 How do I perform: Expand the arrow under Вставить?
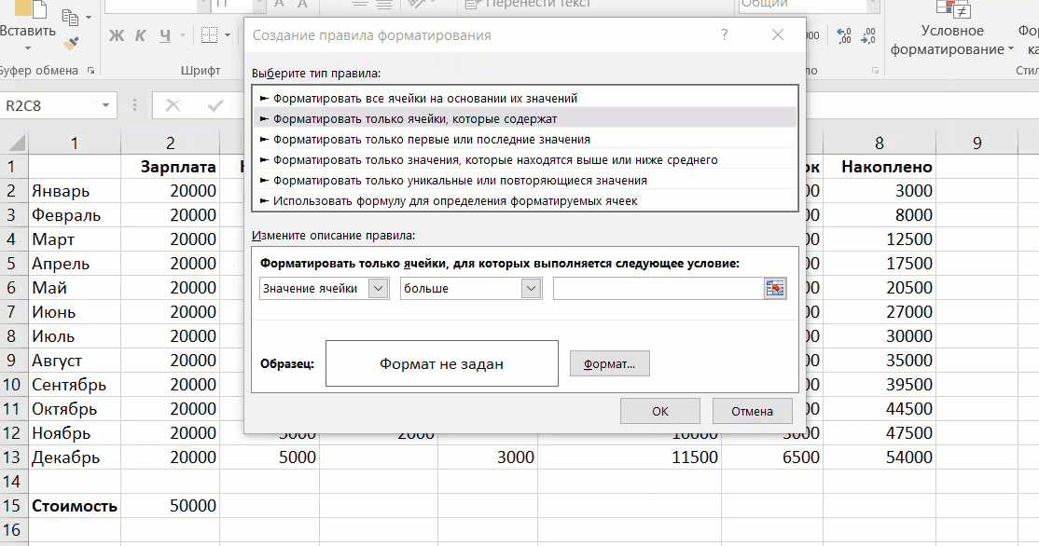click(x=28, y=48)
